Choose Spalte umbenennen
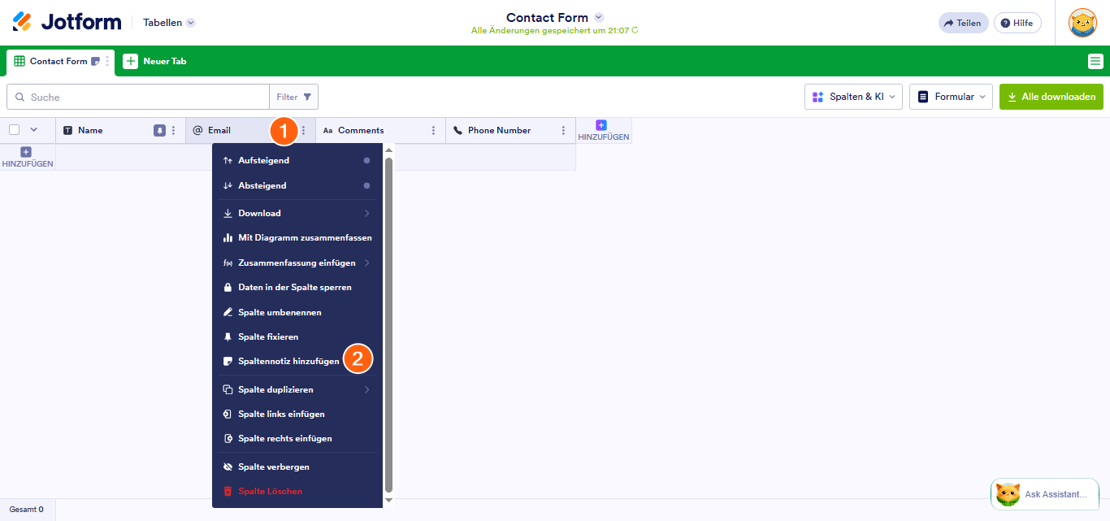 [297, 313]
